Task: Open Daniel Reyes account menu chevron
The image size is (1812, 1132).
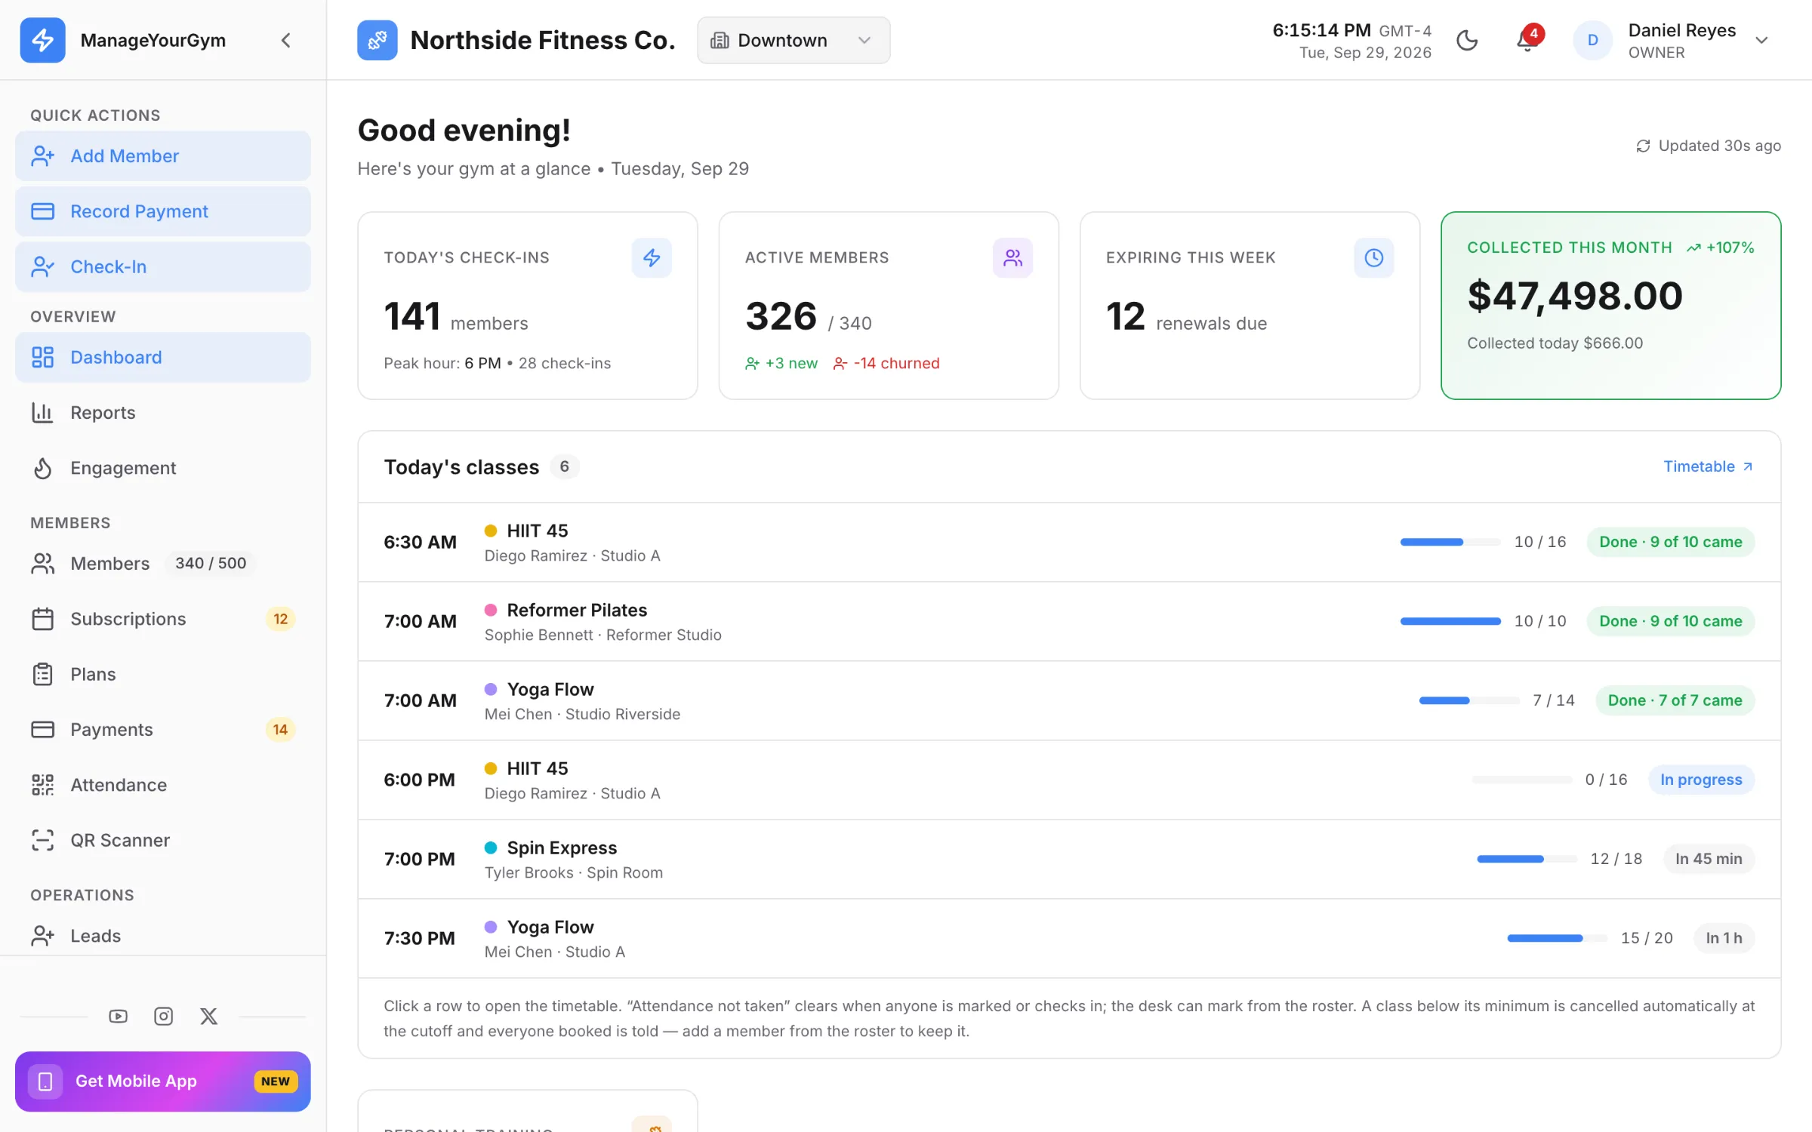Action: pos(1761,40)
